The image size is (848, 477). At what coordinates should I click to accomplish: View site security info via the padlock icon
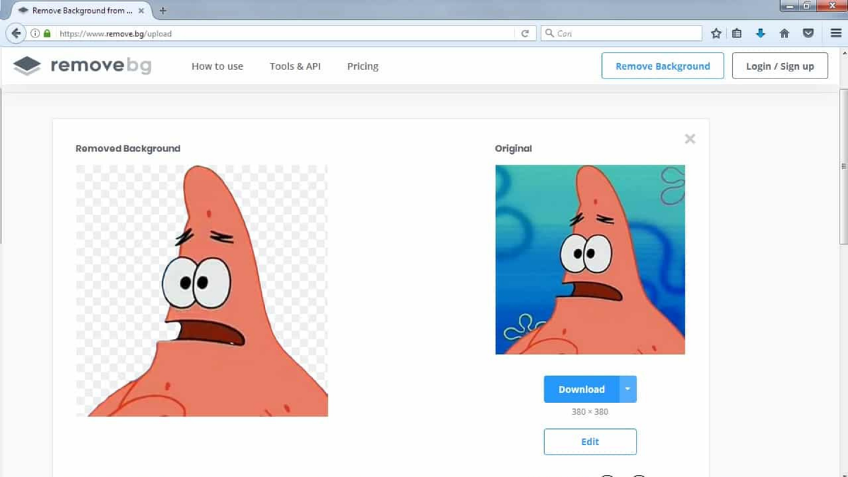47,33
